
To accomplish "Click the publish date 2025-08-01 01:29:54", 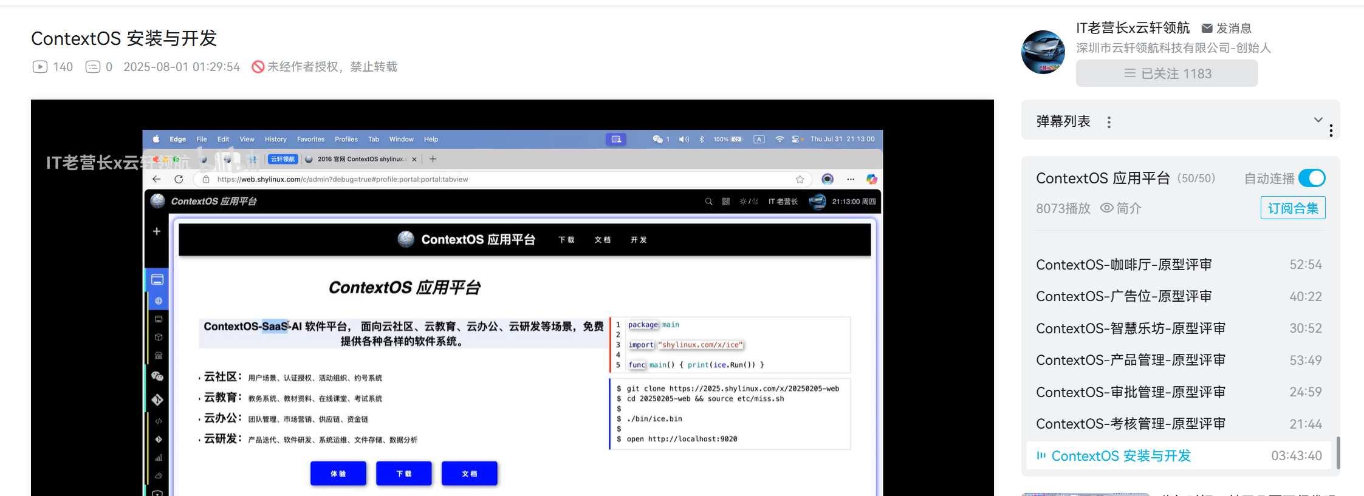I will (x=182, y=67).
